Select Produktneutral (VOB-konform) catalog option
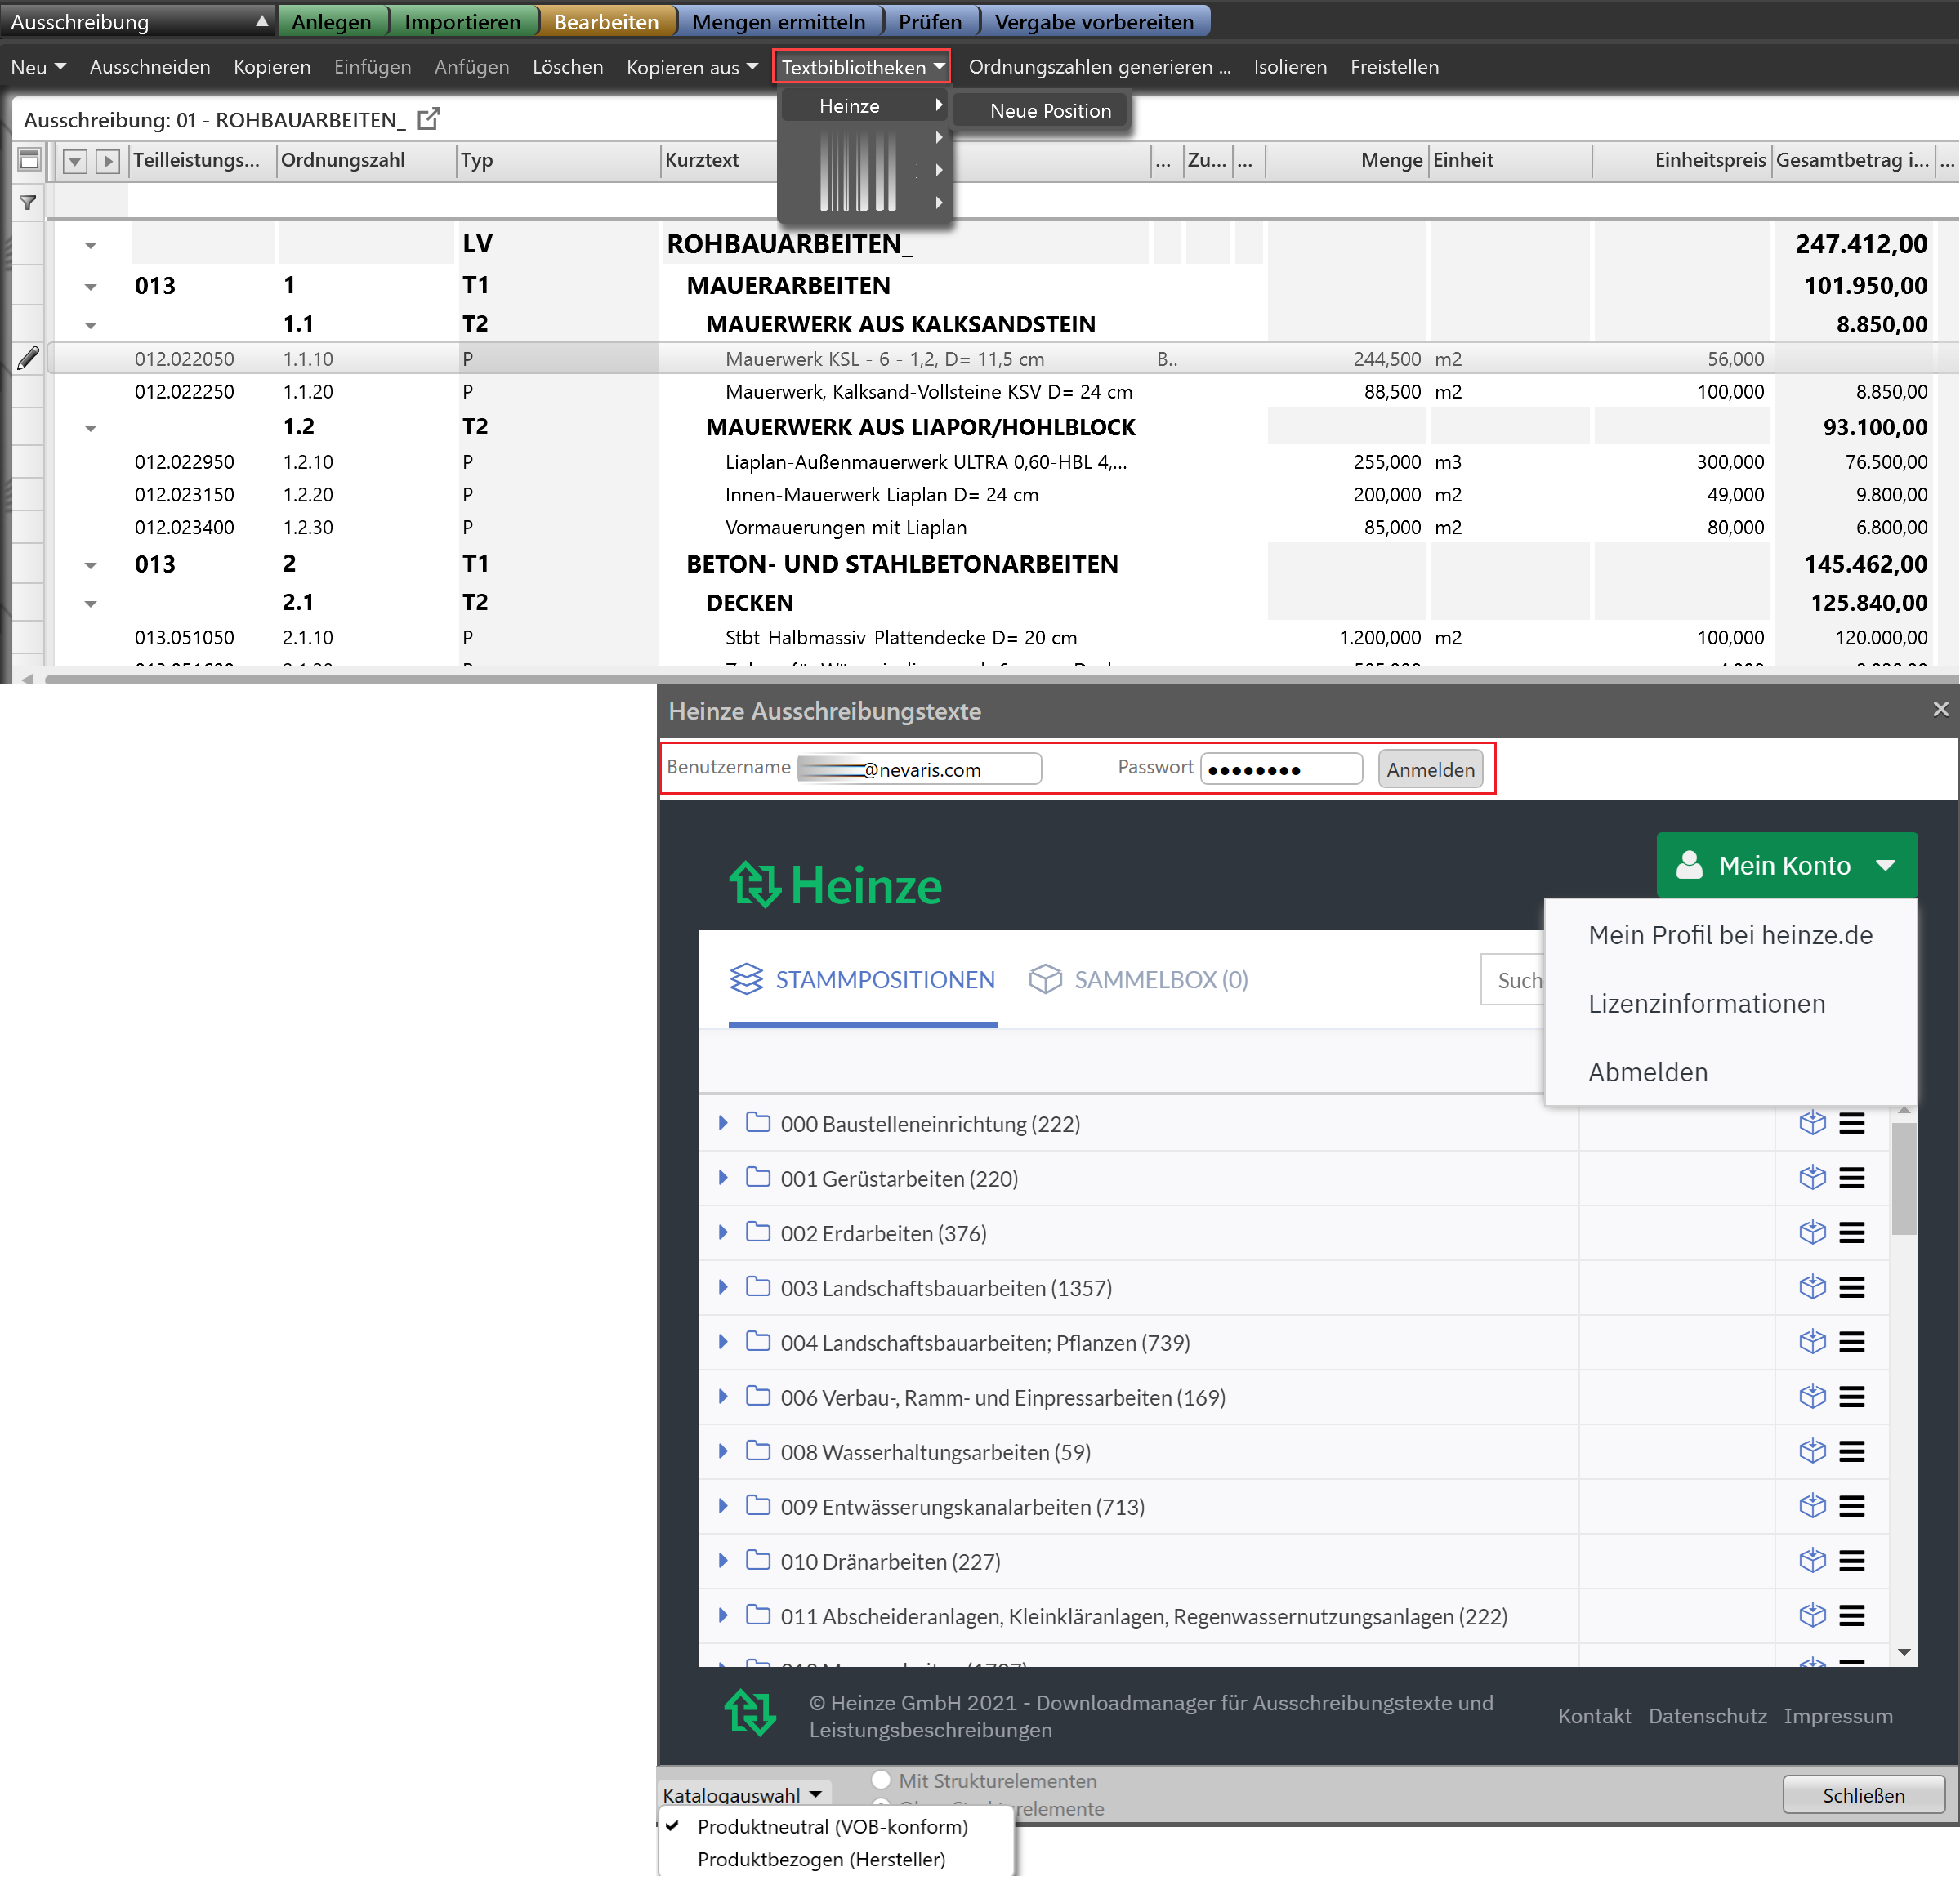1960x1885 pixels. tap(833, 1828)
